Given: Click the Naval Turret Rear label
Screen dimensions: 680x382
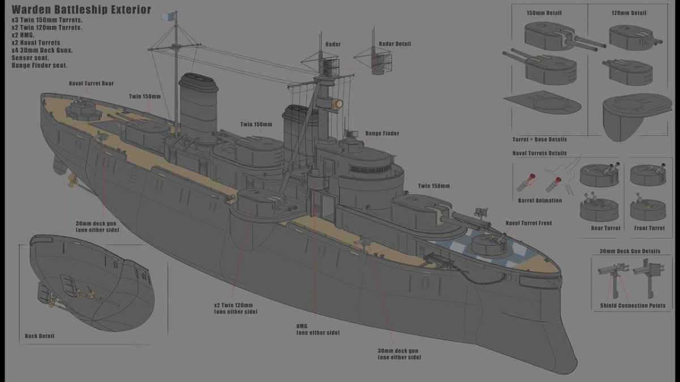Looking at the screenshot, I should click(x=91, y=83).
